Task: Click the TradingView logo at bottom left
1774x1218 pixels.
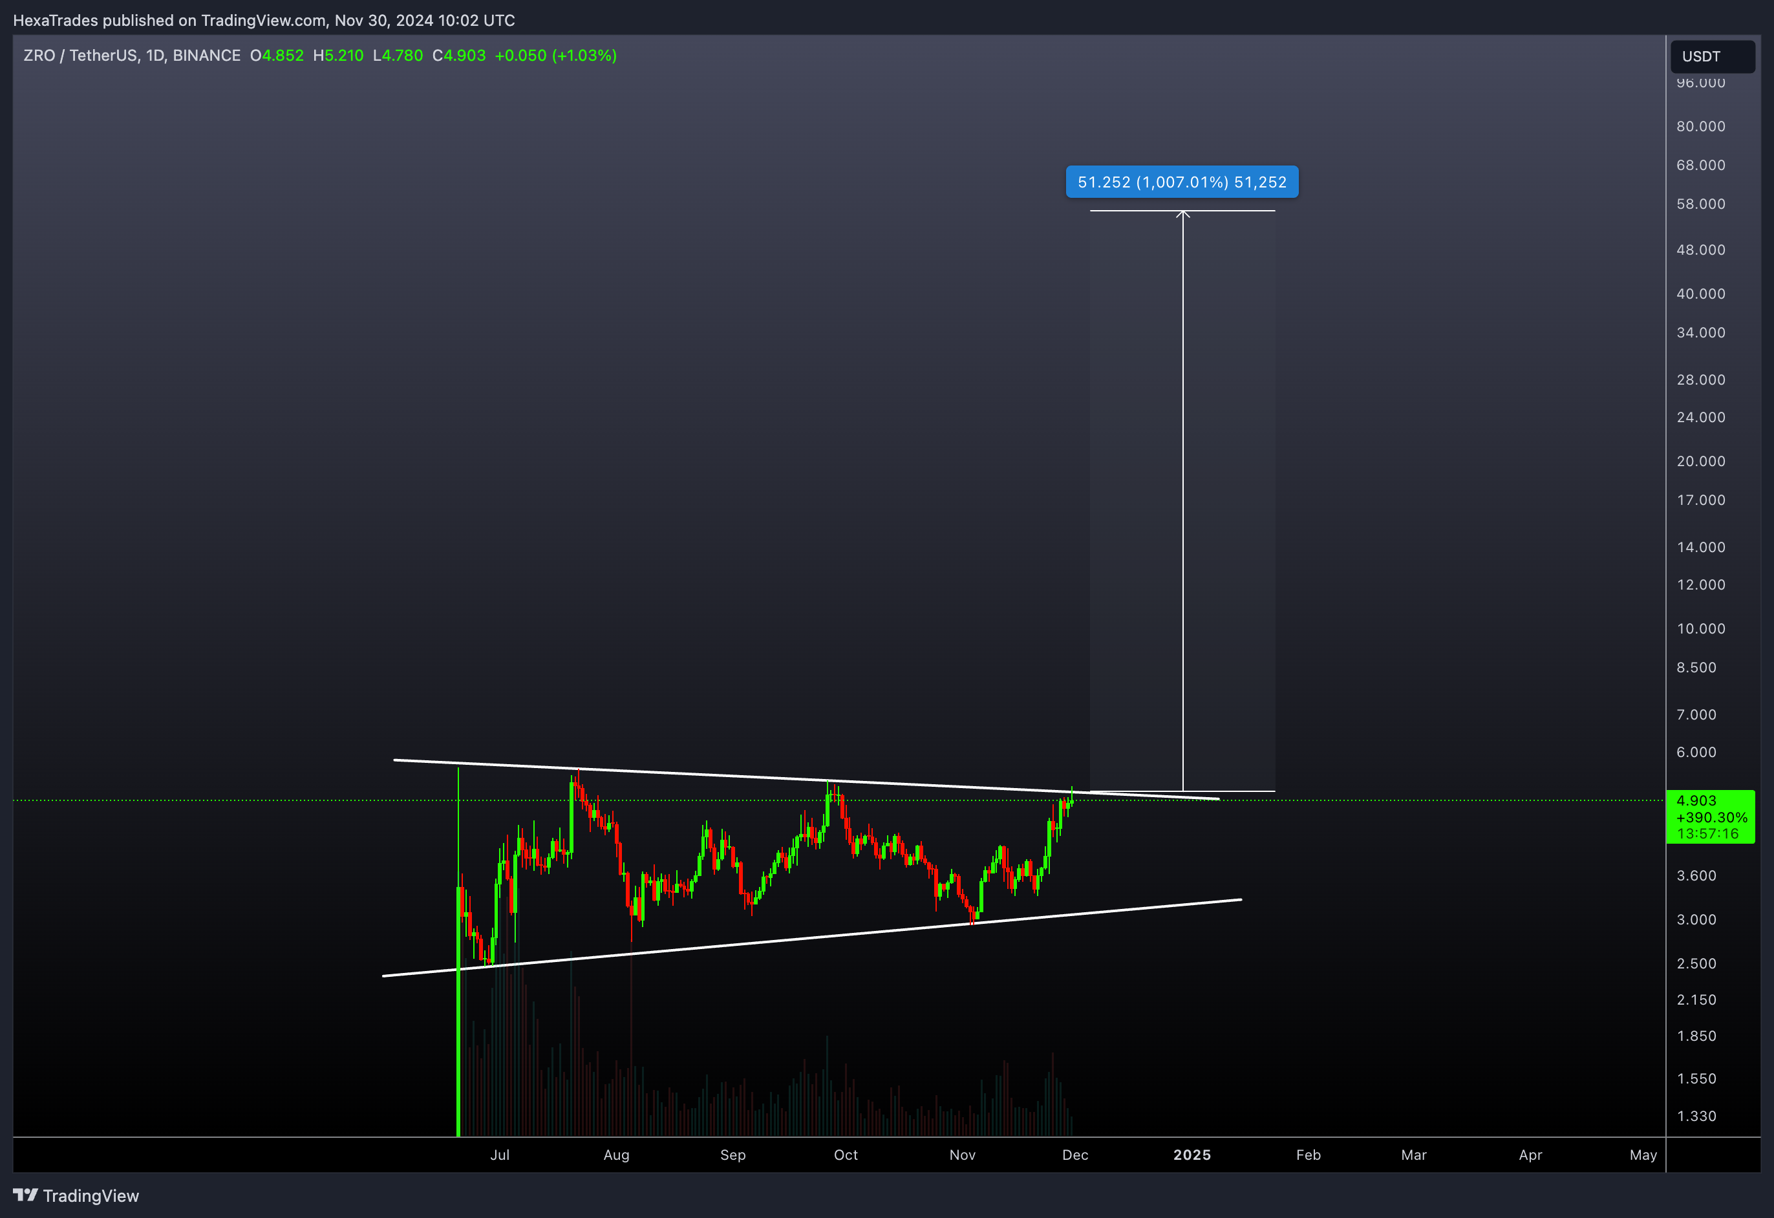Action: [x=76, y=1196]
